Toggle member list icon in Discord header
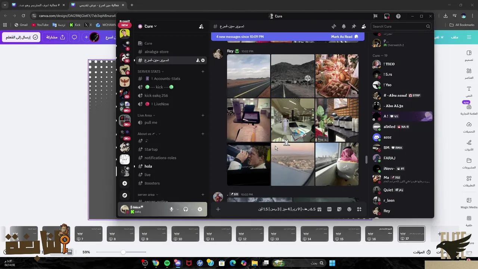This screenshot has height=269, width=478. 364,27
